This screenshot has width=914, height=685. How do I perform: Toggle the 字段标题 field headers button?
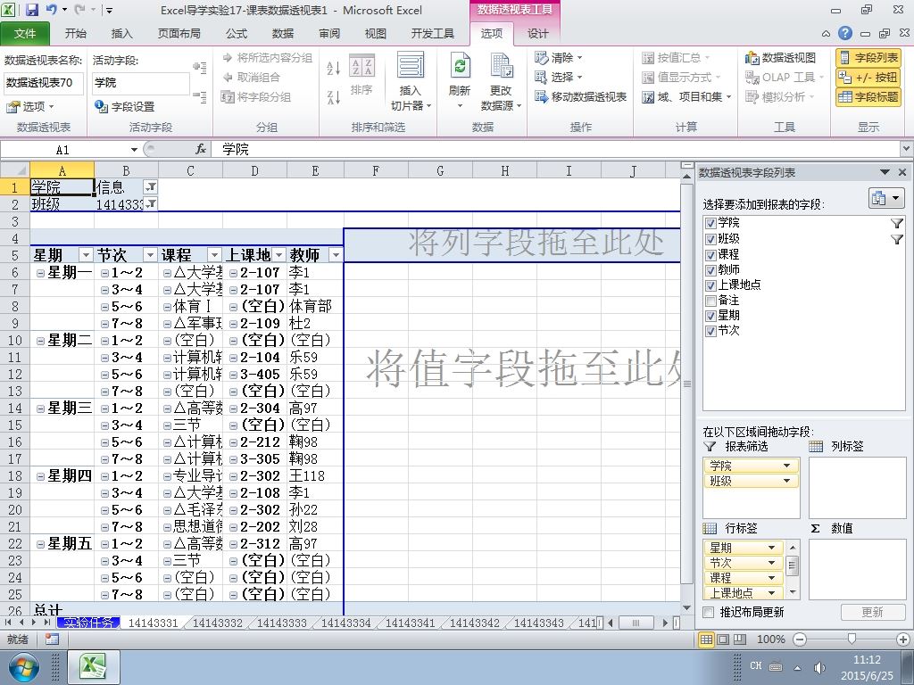tap(868, 96)
